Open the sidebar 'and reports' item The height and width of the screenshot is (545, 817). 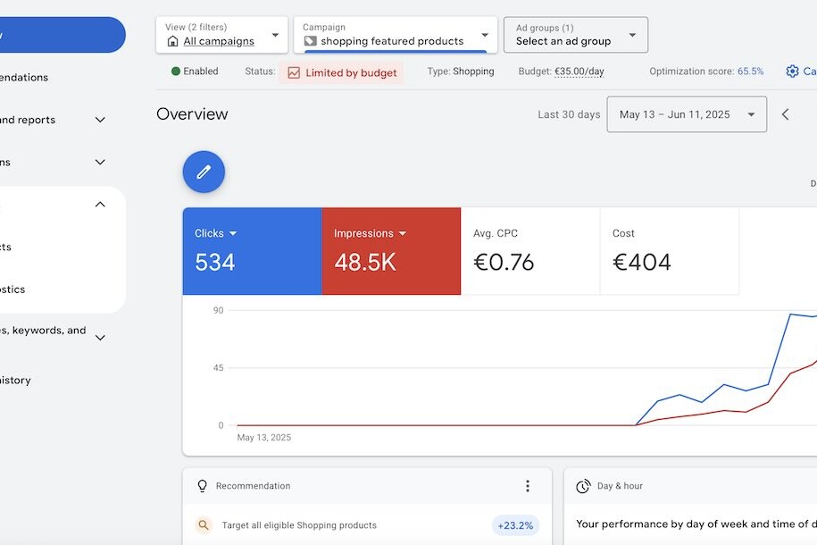click(x=28, y=120)
